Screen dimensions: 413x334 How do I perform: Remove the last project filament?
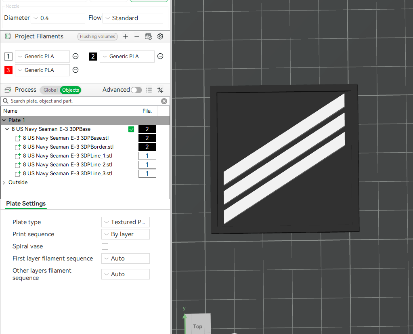tap(137, 36)
